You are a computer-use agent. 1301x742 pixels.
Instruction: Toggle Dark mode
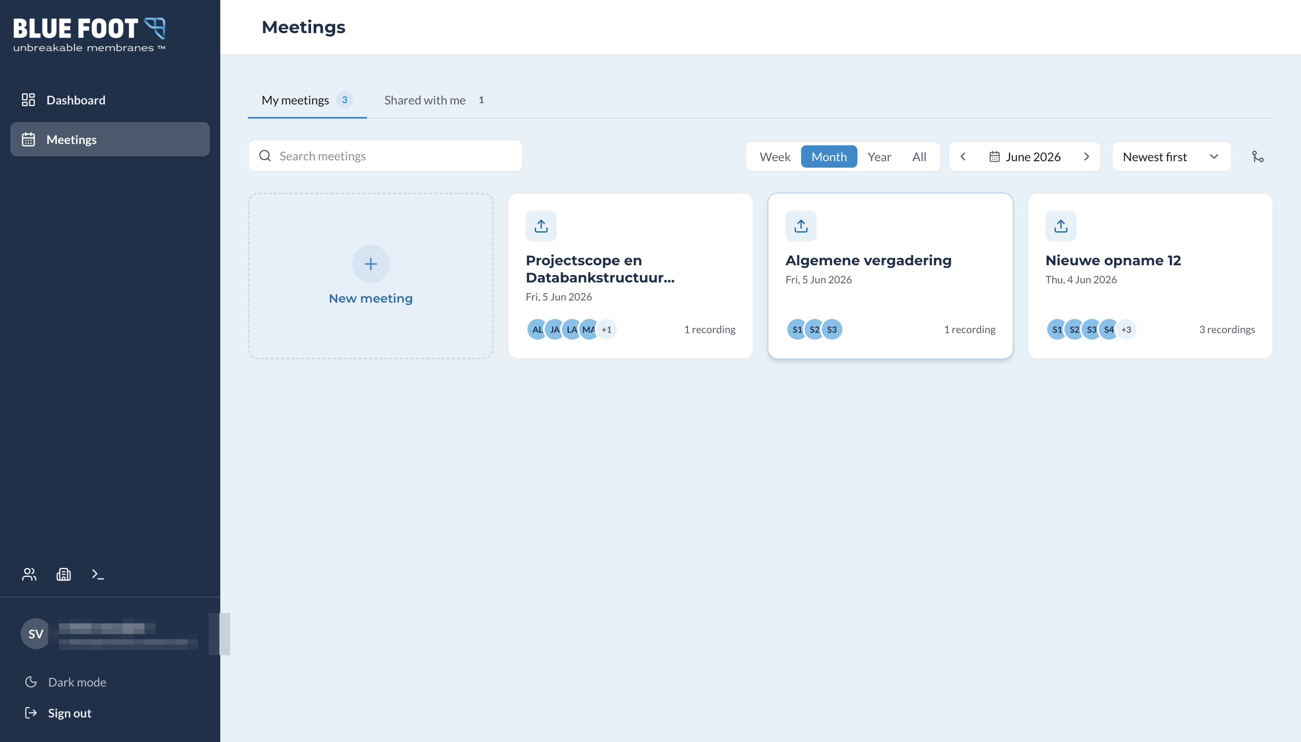(110, 682)
